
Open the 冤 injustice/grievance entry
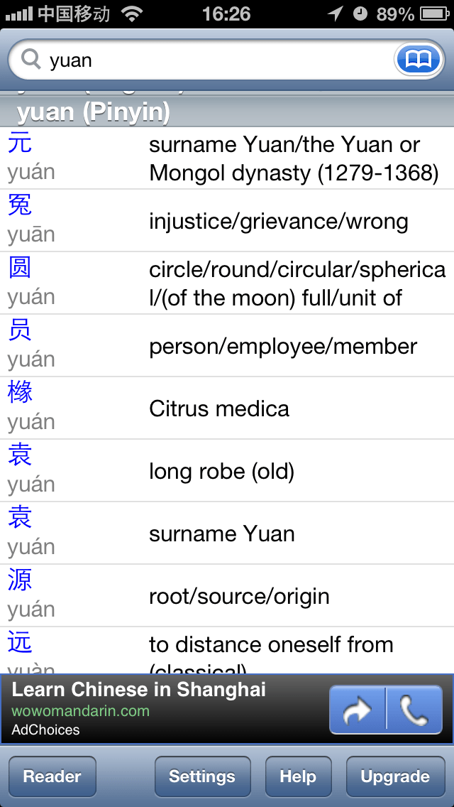point(227,221)
